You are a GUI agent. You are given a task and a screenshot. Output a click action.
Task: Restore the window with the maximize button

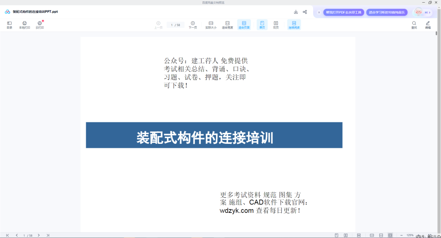point(430,3)
